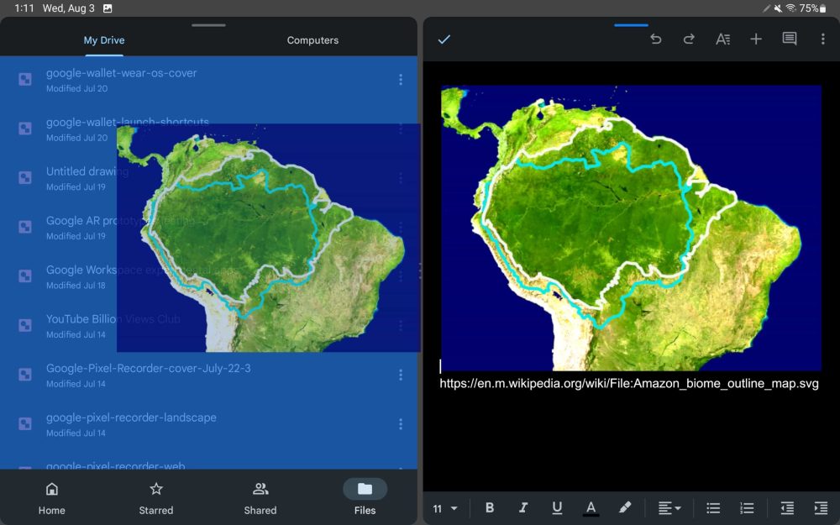Toggle italic formatting

point(523,508)
